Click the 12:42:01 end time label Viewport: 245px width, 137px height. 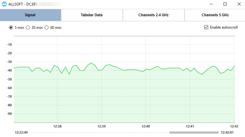(227, 132)
